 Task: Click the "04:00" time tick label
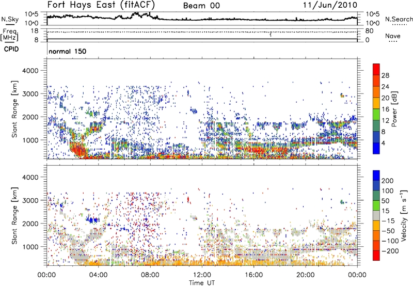click(99, 275)
